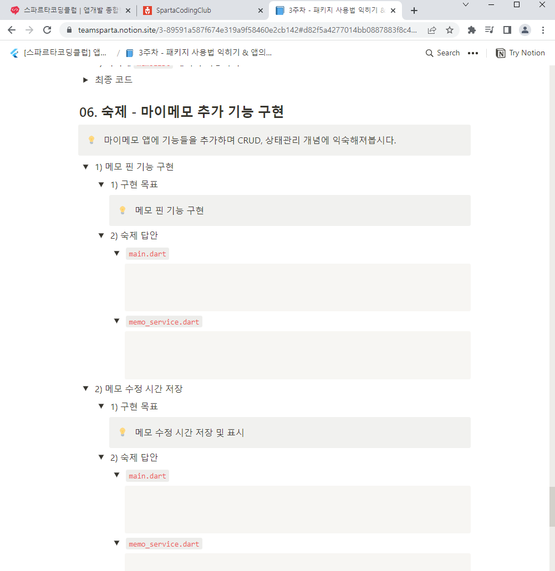
Task: Click the 06. 숙제 - 마이메모 추가 기능 구현 heading
Action: pyautogui.click(x=182, y=111)
